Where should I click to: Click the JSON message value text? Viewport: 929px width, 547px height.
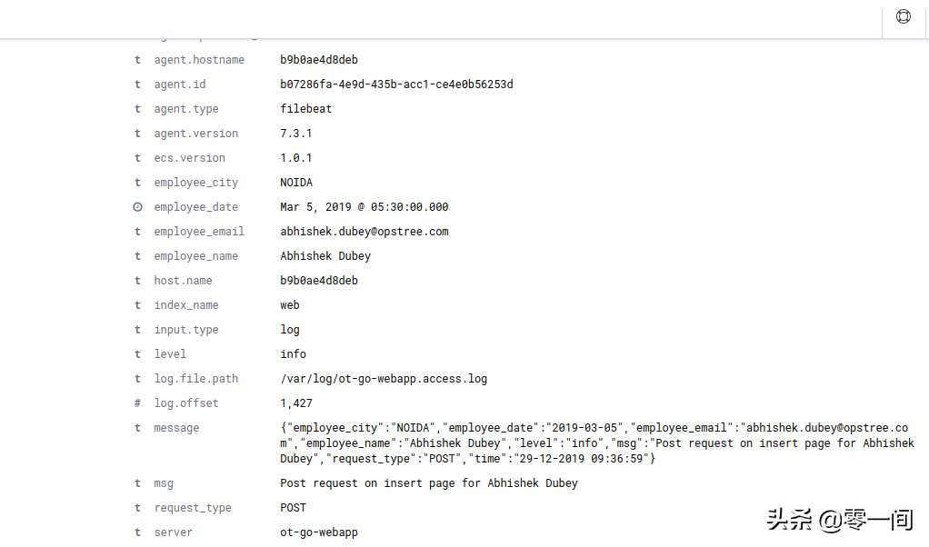pyautogui.click(x=597, y=443)
